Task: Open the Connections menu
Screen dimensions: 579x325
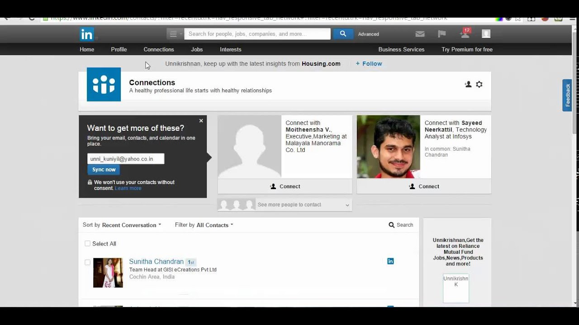Action: pyautogui.click(x=159, y=50)
